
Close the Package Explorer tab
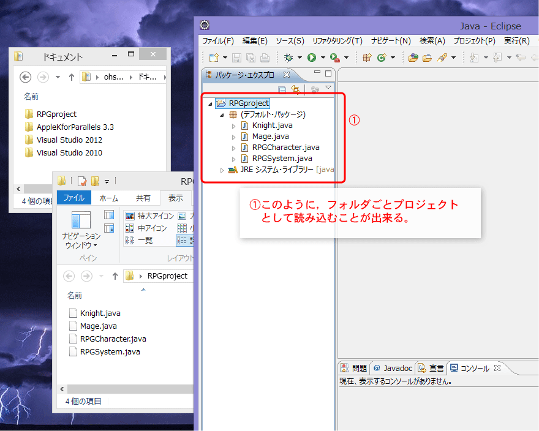[287, 75]
